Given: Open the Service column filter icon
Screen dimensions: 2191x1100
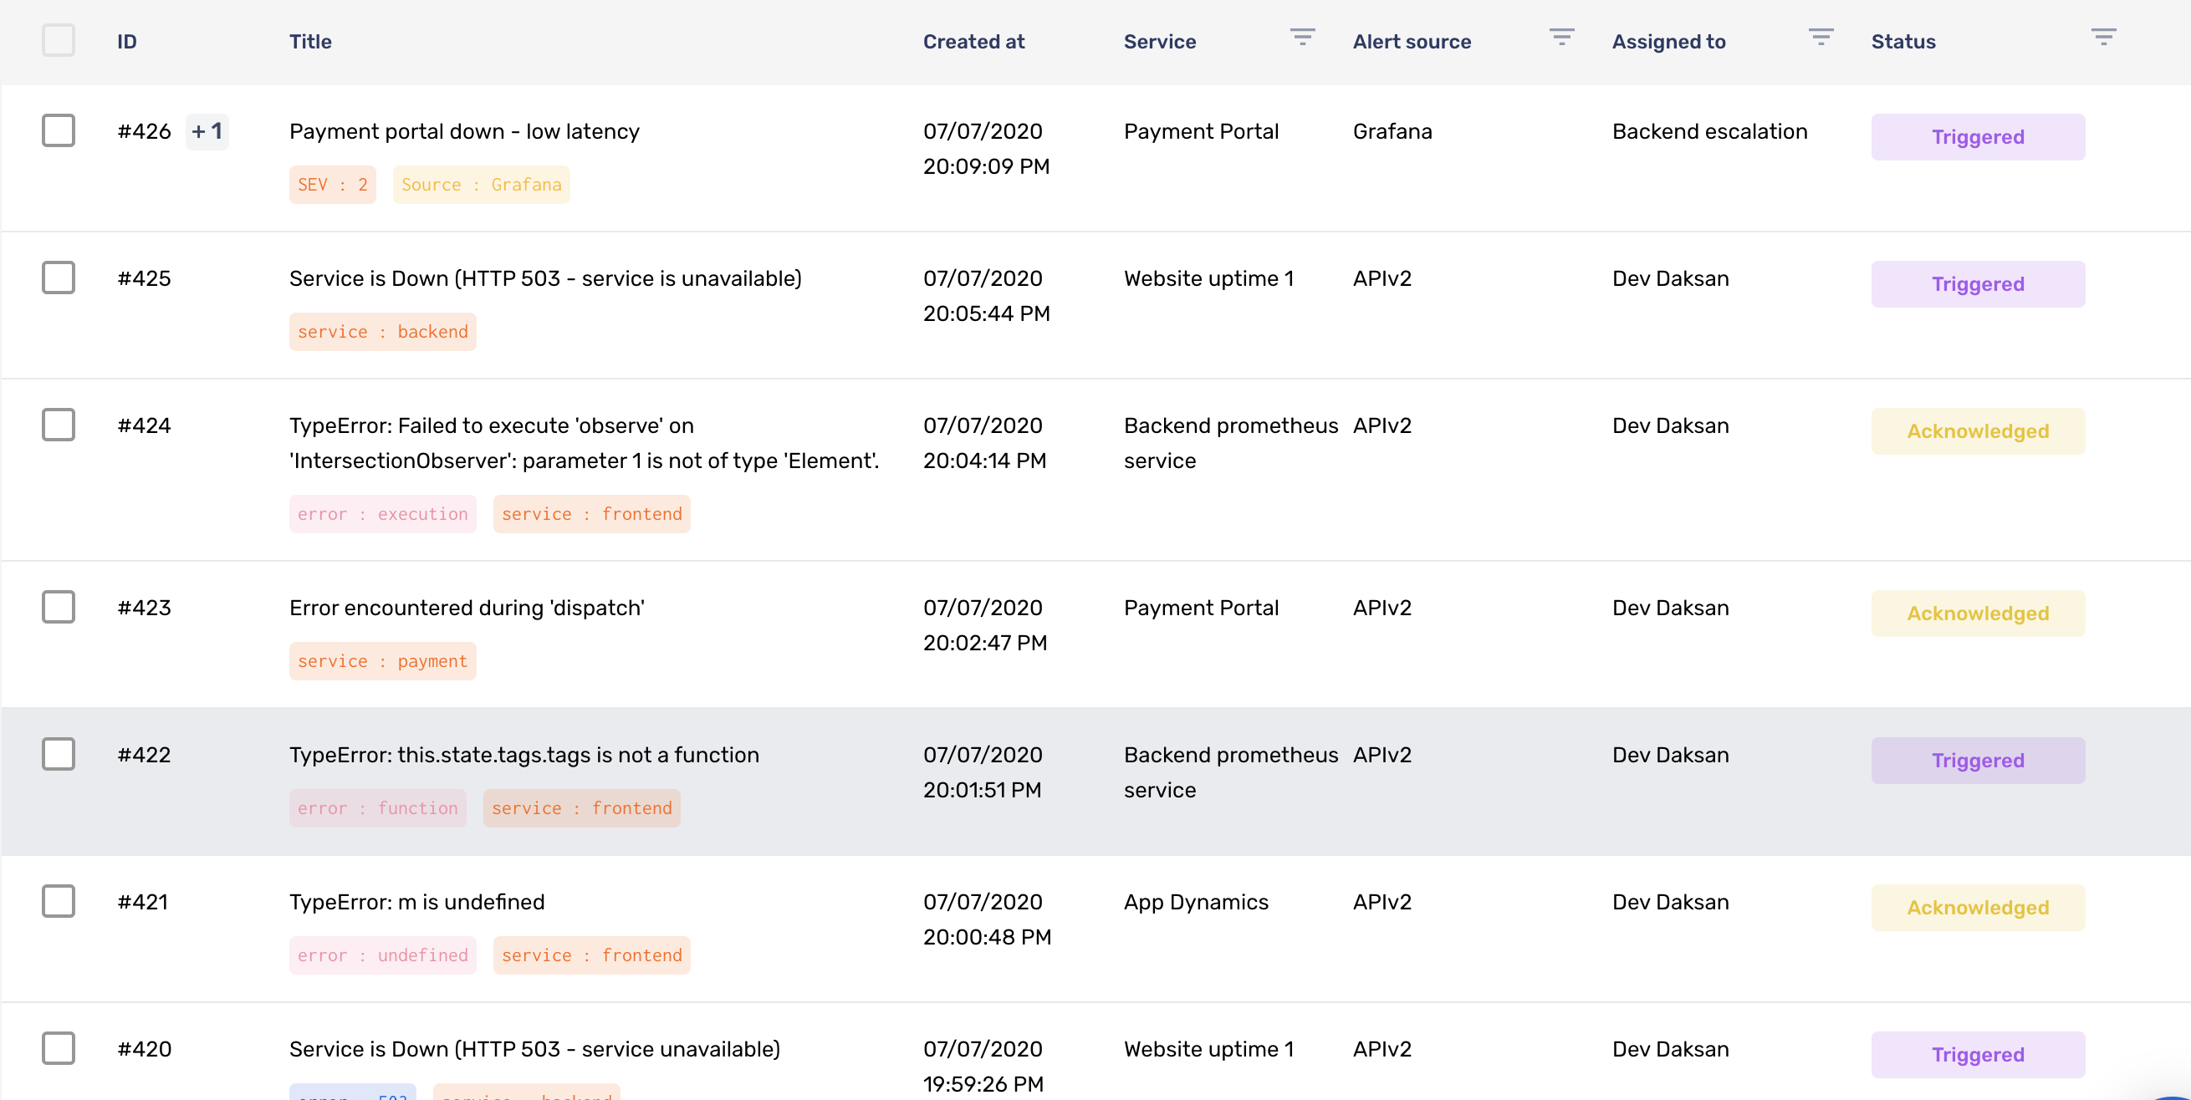Looking at the screenshot, I should (1302, 37).
